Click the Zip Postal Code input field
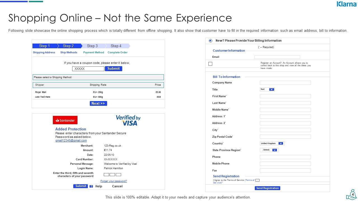This screenshot has height=201, width=358. point(285,137)
